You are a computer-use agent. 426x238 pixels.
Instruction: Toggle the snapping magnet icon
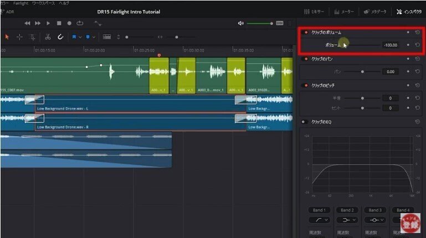60,37
